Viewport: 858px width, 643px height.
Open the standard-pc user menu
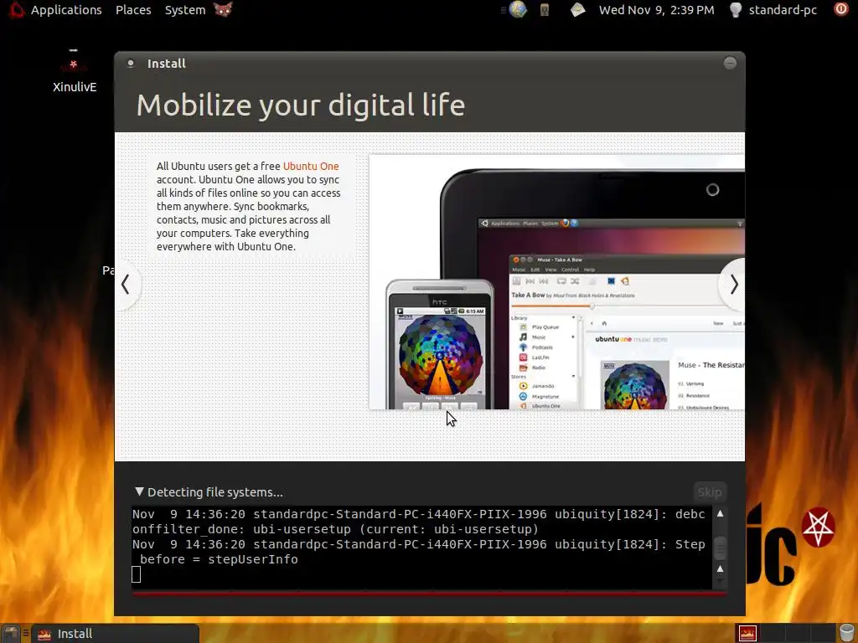[x=783, y=10]
